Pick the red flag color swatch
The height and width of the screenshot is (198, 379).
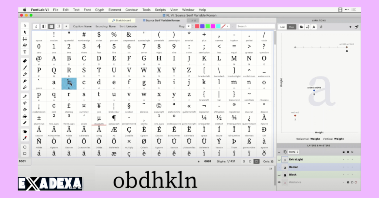pyautogui.click(x=197, y=26)
